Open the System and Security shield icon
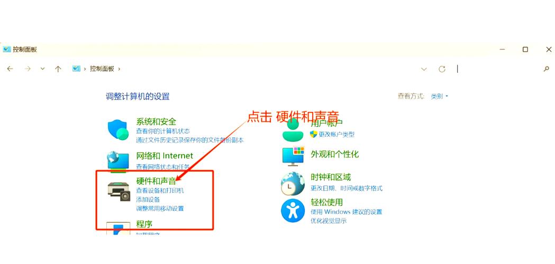555x264 pixels. 118,130
